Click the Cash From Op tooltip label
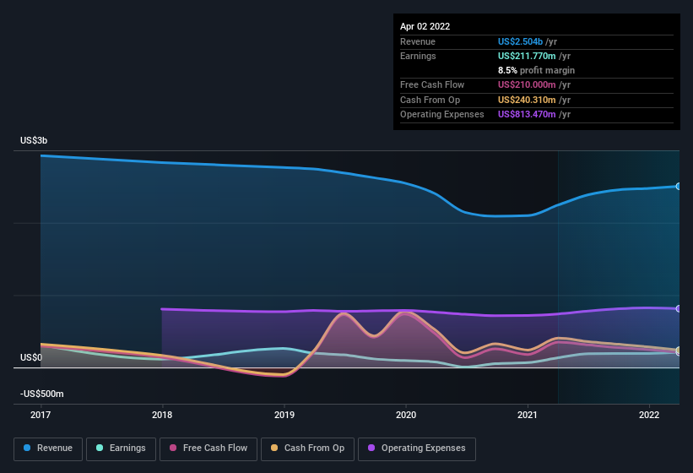Image resolution: width=693 pixels, height=473 pixels. pyautogui.click(x=430, y=100)
